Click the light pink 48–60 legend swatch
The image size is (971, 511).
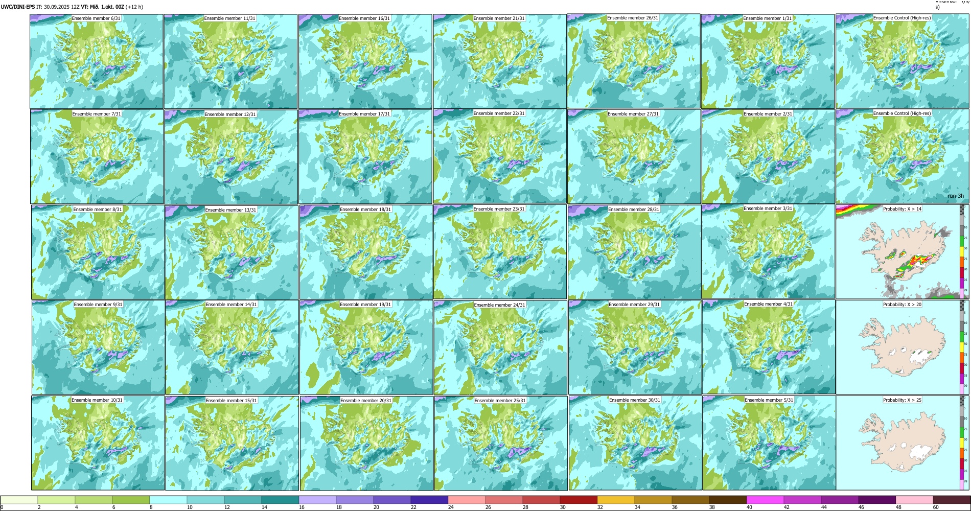[x=914, y=500]
